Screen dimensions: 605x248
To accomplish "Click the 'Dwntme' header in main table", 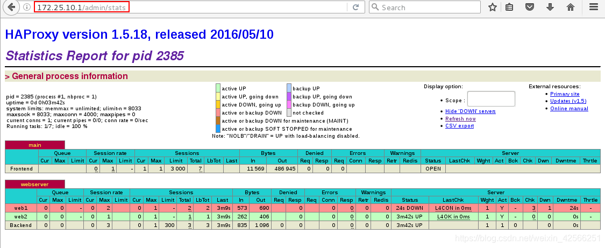I will 567,160.
